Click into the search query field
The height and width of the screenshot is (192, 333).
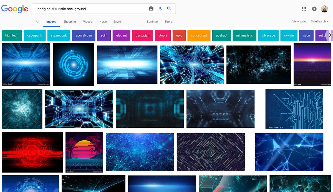coord(90,9)
